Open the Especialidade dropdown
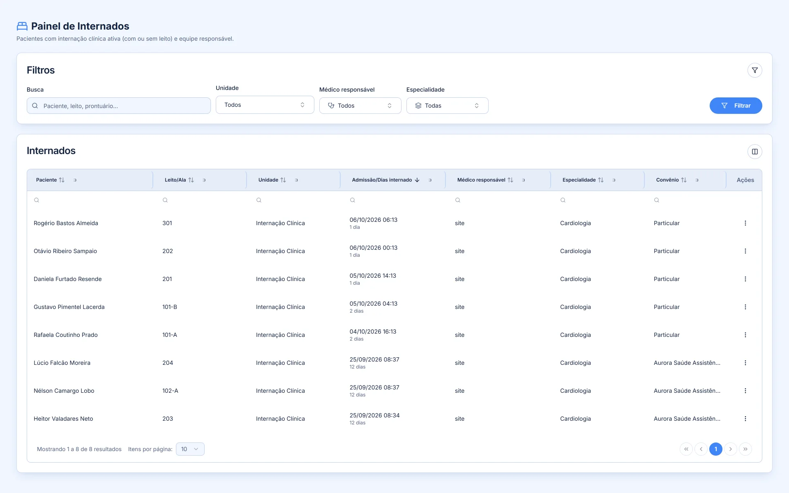The height and width of the screenshot is (493, 789). pyautogui.click(x=447, y=106)
